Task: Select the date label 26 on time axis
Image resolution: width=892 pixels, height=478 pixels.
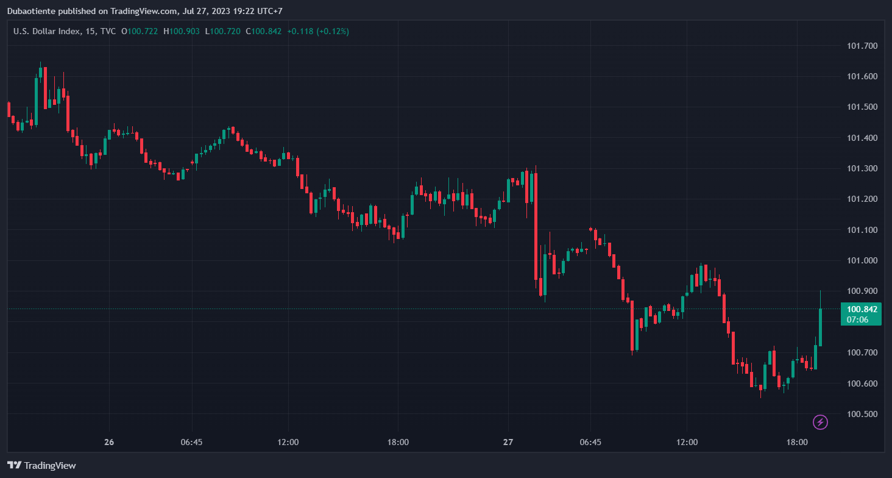Action: (109, 442)
